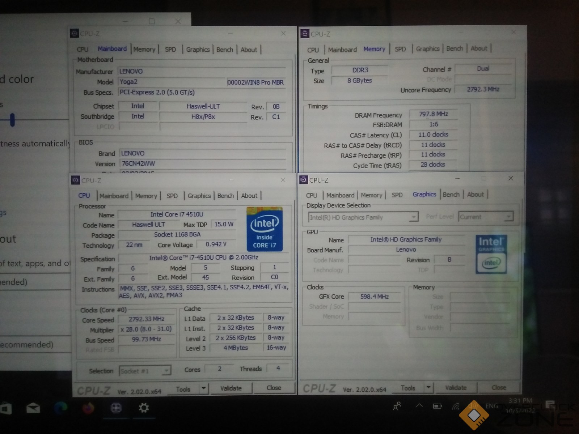Switch to Graphics tab in the CPU window
Screen dimensions: 579x434
coord(199,196)
